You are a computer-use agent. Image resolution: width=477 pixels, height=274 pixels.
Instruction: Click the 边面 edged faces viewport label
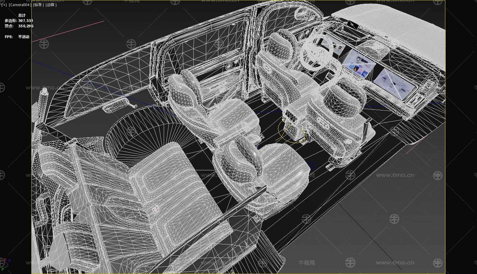coord(51,5)
